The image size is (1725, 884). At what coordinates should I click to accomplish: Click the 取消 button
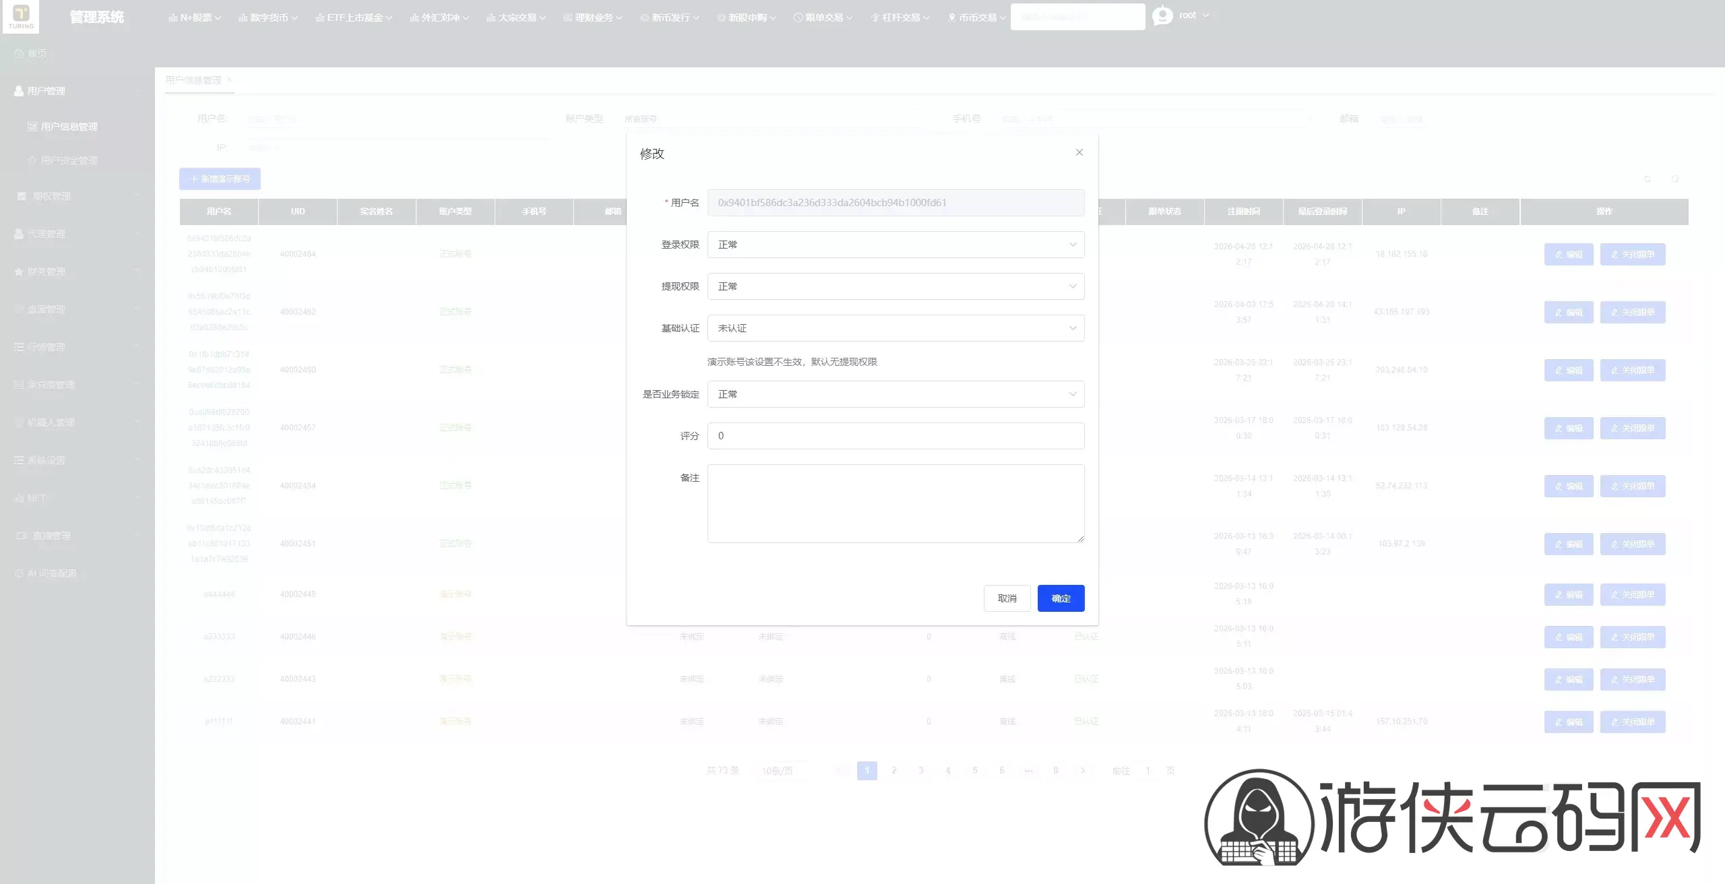point(1007,598)
